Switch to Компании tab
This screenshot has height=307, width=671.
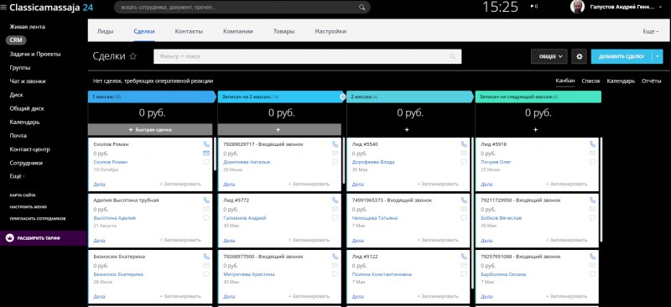pyautogui.click(x=238, y=31)
